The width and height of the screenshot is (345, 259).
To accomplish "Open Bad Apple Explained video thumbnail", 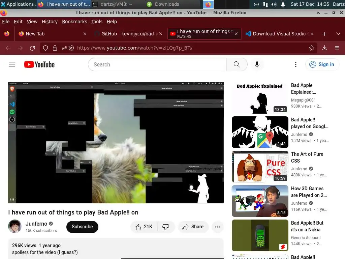I will [x=260, y=98].
